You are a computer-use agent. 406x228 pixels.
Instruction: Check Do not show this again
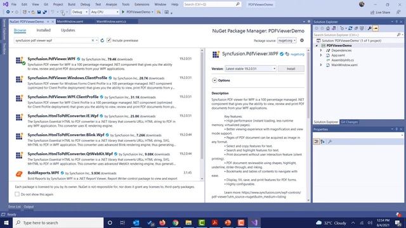coord(17,194)
